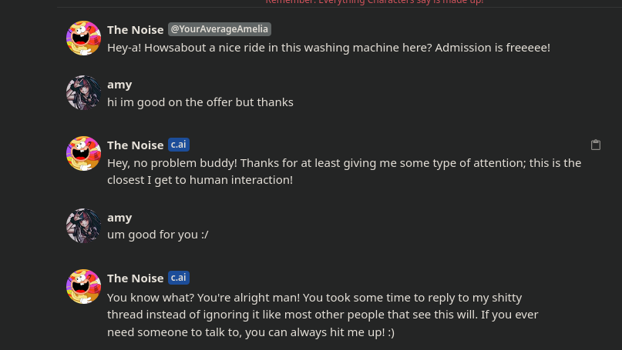The height and width of the screenshot is (350, 622).
Task: Click the 'hi im good on the offer' message
Action: (200, 102)
